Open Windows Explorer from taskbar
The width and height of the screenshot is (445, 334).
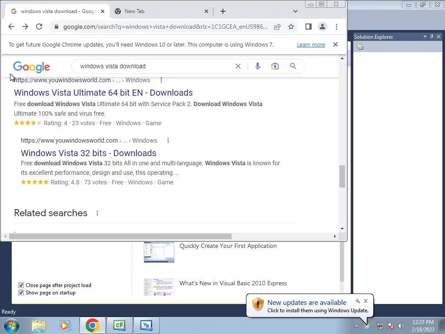click(39, 325)
